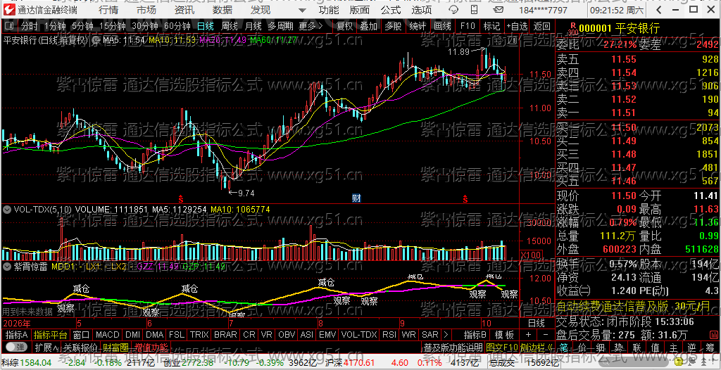The image size is (721, 370).
Task: Click the minus zoom-out button near 模板
Action: [545, 335]
